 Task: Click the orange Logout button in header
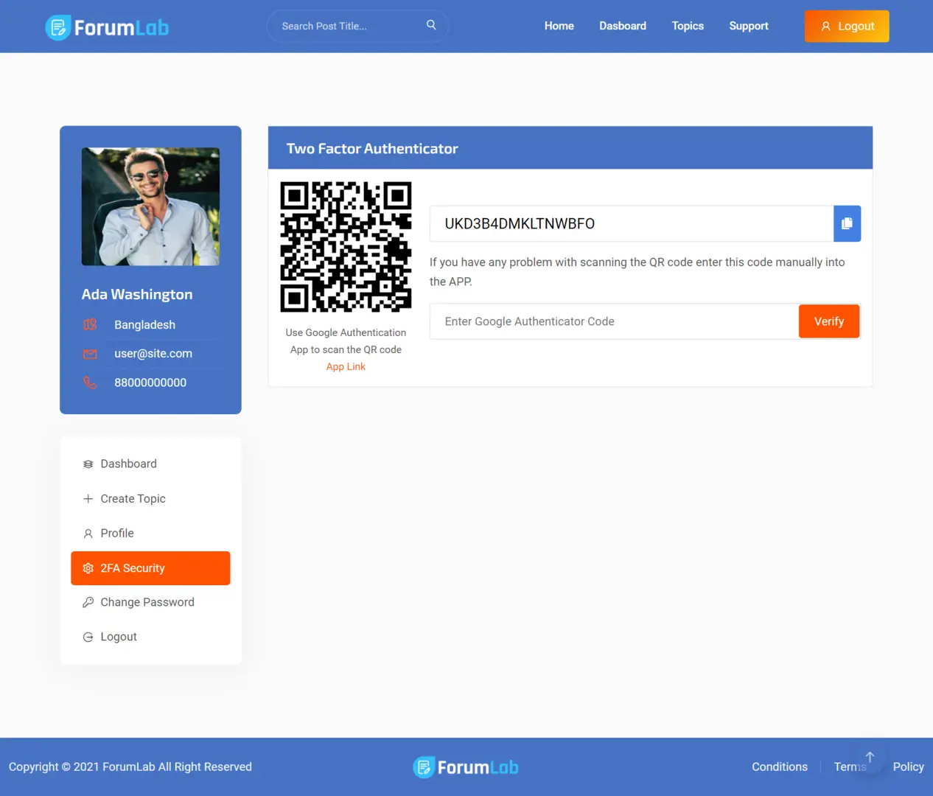(x=847, y=26)
